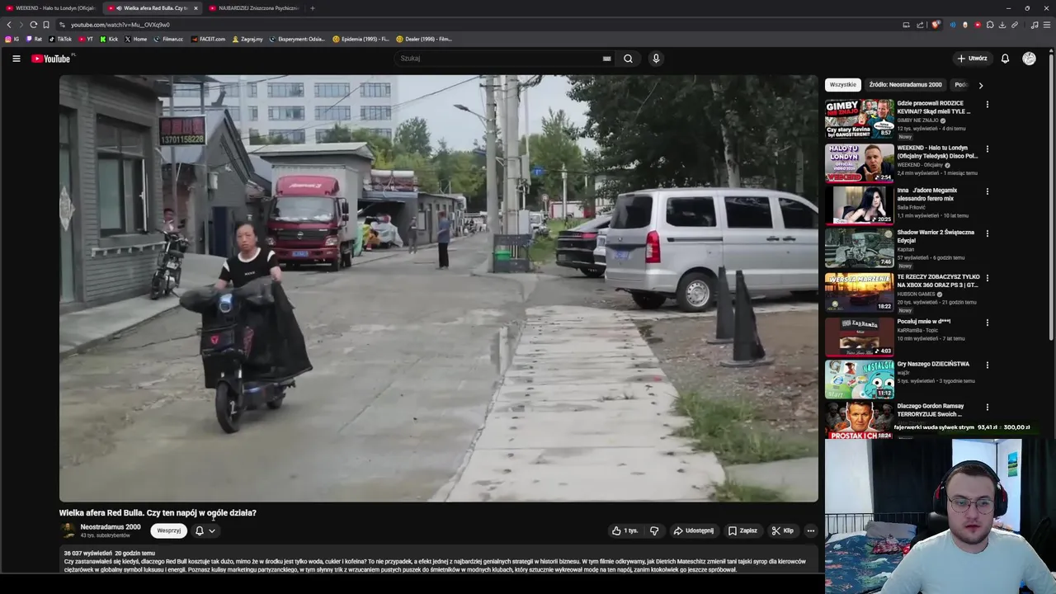Open the Zagraj.my bookmark
Image resolution: width=1056 pixels, height=594 pixels.
[247, 39]
